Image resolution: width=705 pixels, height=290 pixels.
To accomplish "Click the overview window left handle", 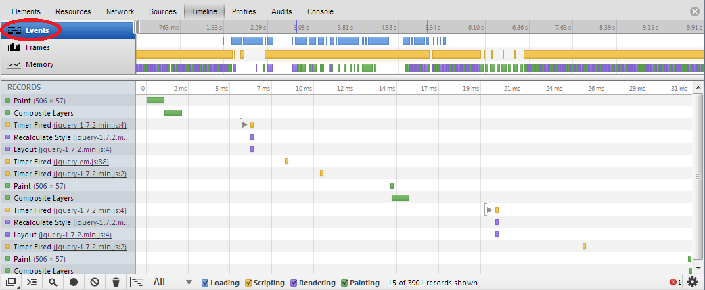I will pos(137,27).
